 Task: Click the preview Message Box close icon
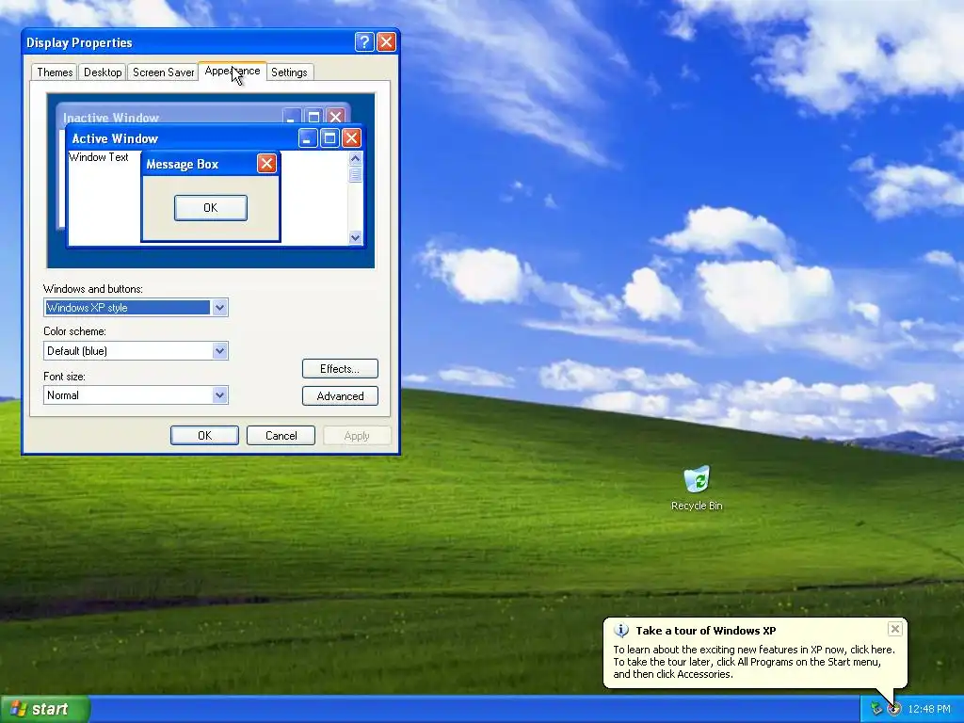click(x=266, y=164)
